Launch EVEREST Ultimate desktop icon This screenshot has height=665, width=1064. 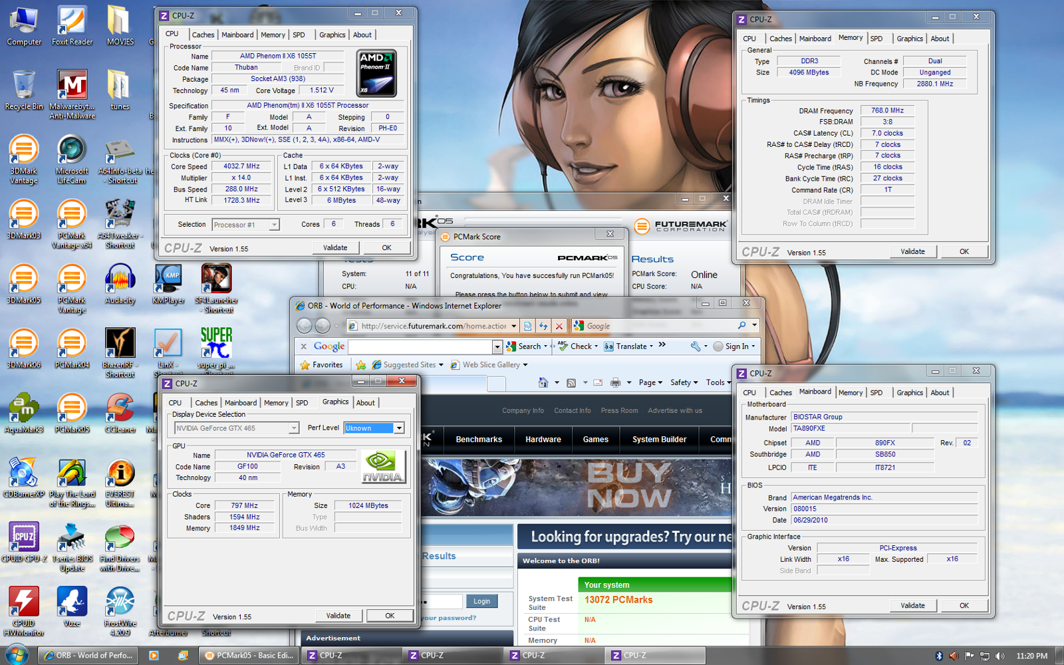coord(120,483)
